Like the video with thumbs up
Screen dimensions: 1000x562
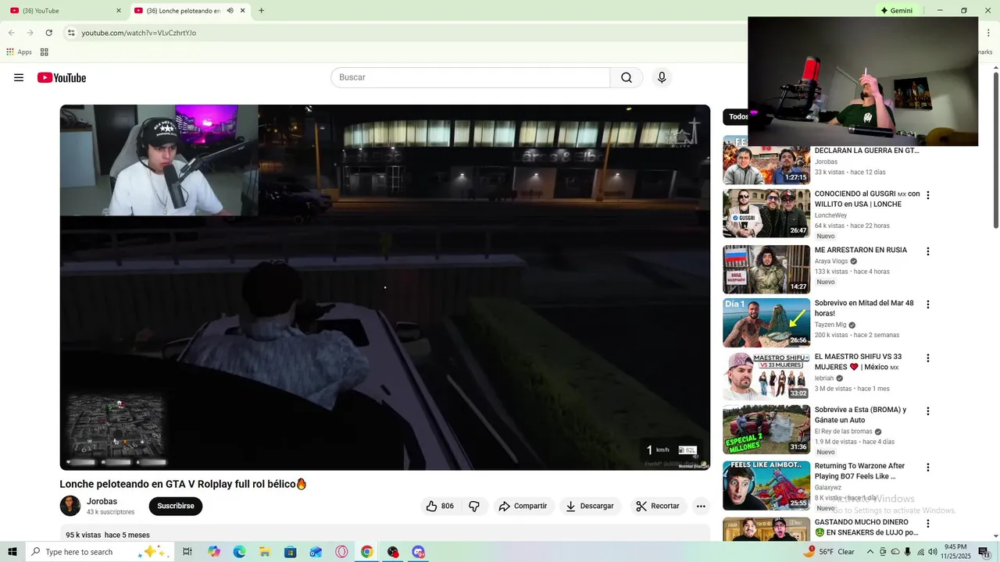pyautogui.click(x=440, y=506)
